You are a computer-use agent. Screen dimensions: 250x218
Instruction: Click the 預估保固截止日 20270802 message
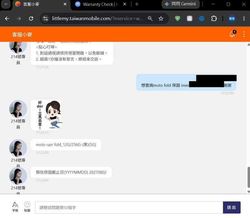[71, 172]
